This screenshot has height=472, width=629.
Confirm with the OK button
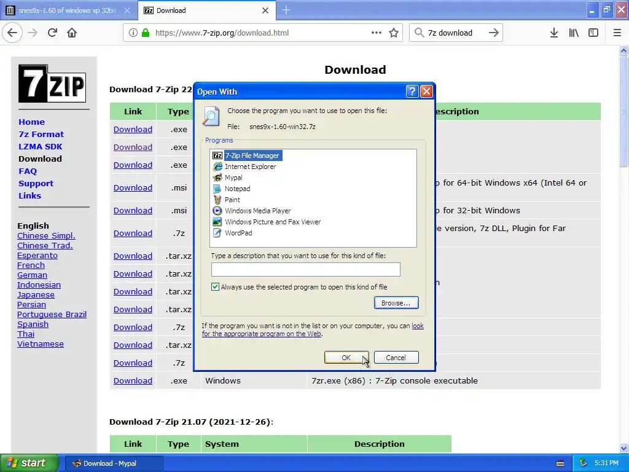346,358
